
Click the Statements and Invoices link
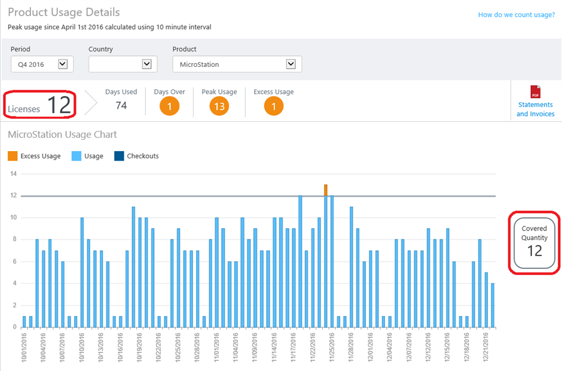point(535,109)
